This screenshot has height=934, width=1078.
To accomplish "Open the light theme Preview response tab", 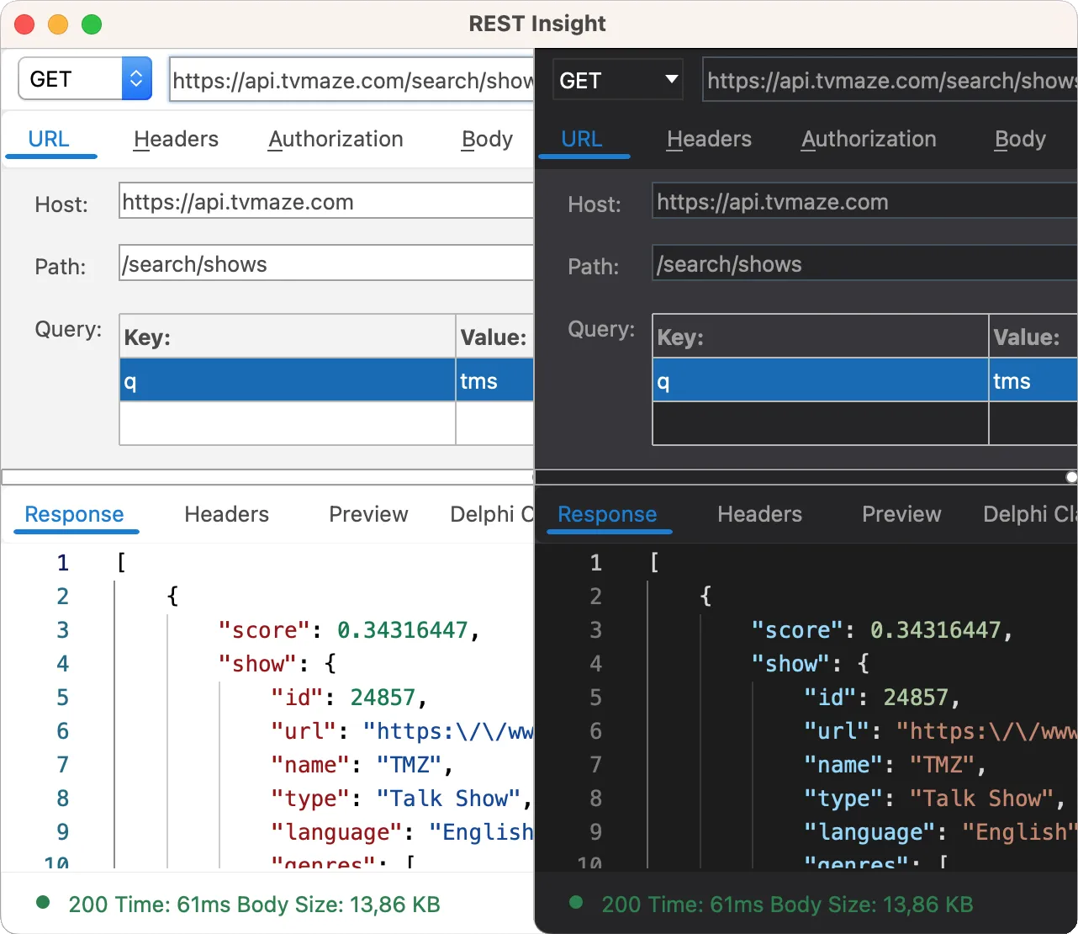I will [x=368, y=514].
